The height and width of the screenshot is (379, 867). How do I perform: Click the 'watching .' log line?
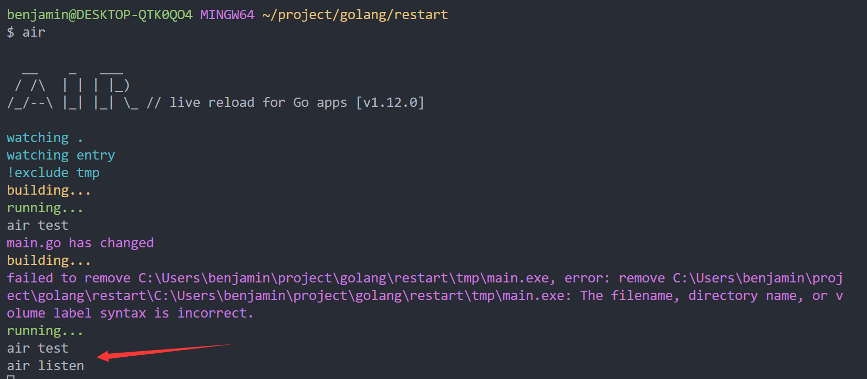(x=45, y=138)
